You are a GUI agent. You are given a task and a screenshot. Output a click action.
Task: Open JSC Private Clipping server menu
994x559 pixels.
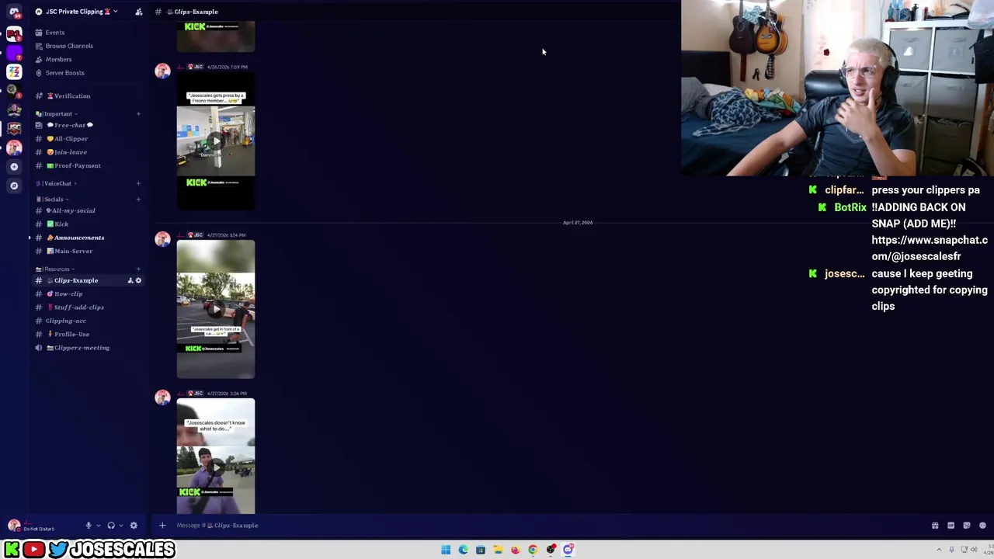tap(77, 12)
